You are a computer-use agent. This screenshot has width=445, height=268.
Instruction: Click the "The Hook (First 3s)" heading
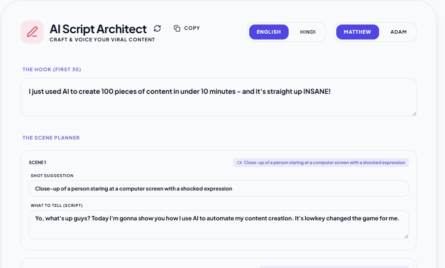tap(51, 70)
